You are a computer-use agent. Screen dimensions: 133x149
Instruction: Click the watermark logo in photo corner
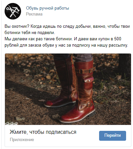11,124
